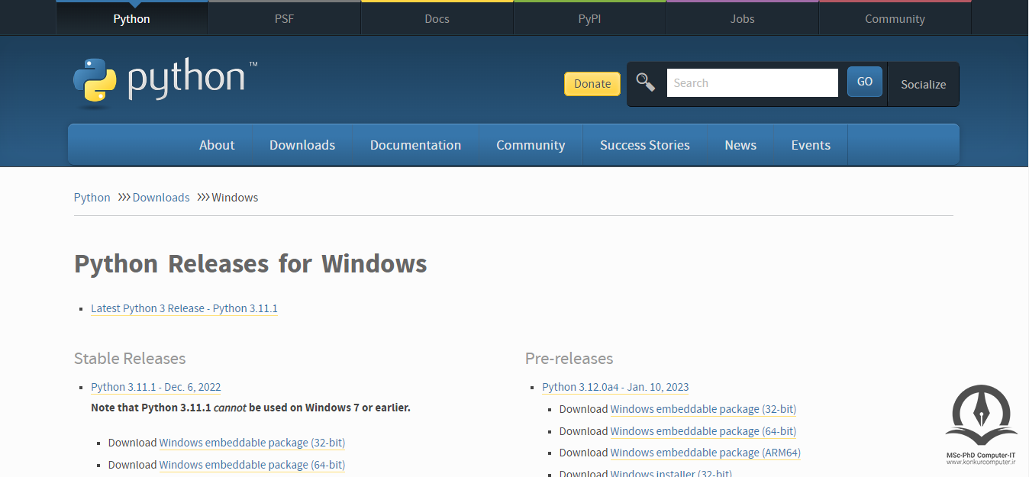The image size is (1029, 477).
Task: Open the Downloads navigation menu
Action: [302, 145]
